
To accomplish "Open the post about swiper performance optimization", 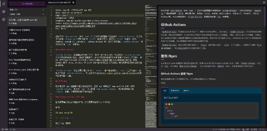I will coord(27,31).
